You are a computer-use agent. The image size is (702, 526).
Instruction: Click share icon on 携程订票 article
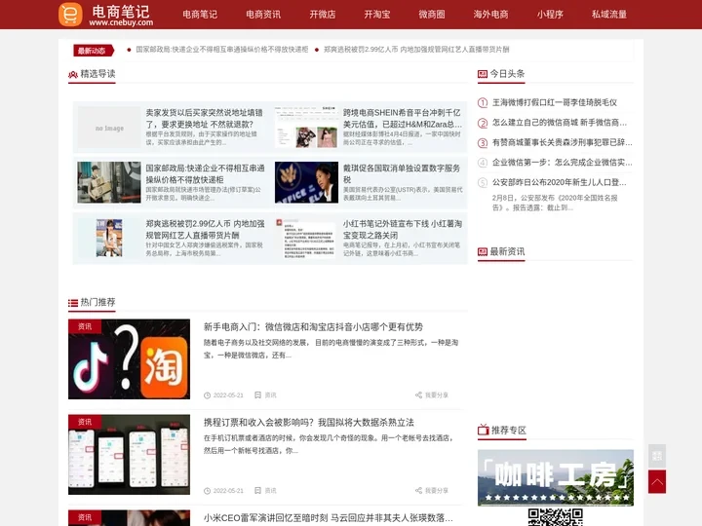click(418, 491)
